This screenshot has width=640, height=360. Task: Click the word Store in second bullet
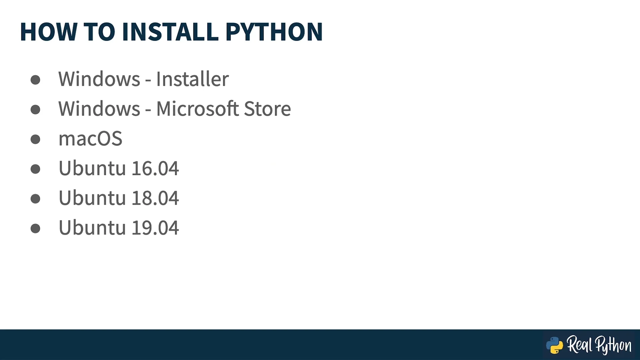267,109
